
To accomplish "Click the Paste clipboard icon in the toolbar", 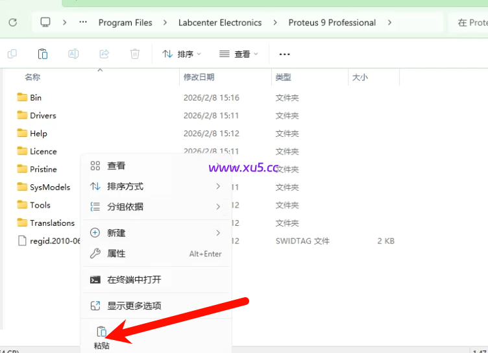I will [43, 54].
